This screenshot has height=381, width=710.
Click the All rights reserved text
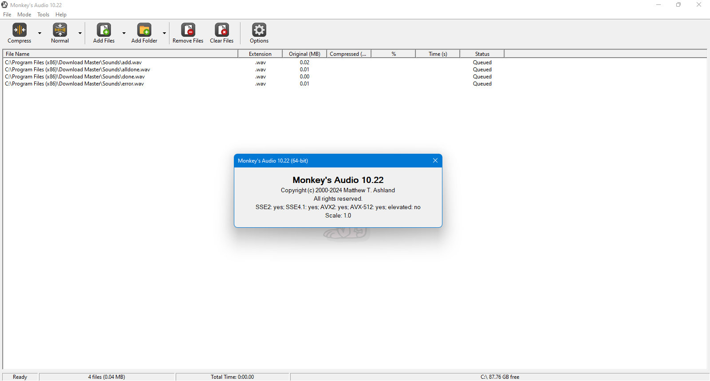point(338,198)
